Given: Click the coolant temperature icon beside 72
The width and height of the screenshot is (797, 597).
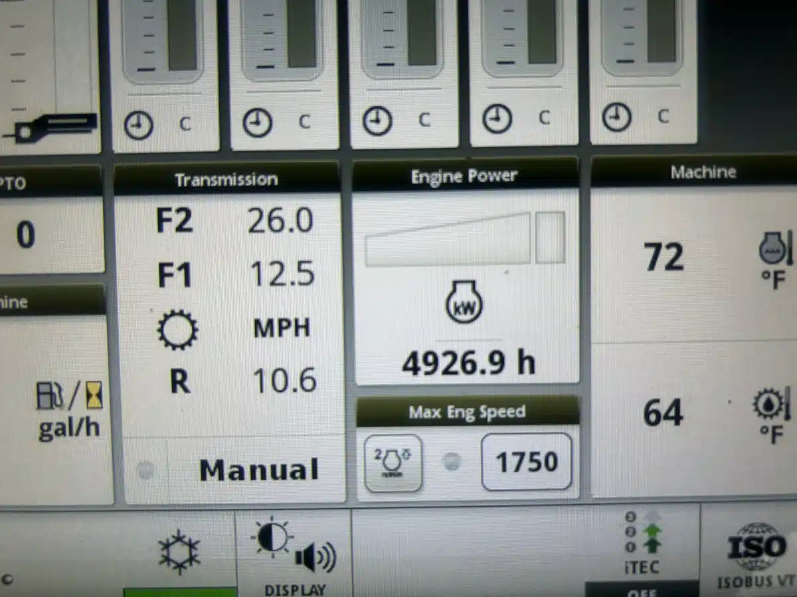Looking at the screenshot, I should (774, 249).
